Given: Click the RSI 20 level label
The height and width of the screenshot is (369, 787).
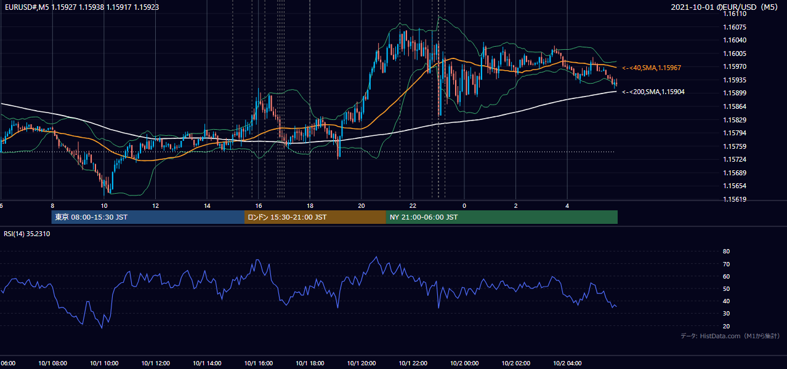Looking at the screenshot, I should tap(726, 326).
